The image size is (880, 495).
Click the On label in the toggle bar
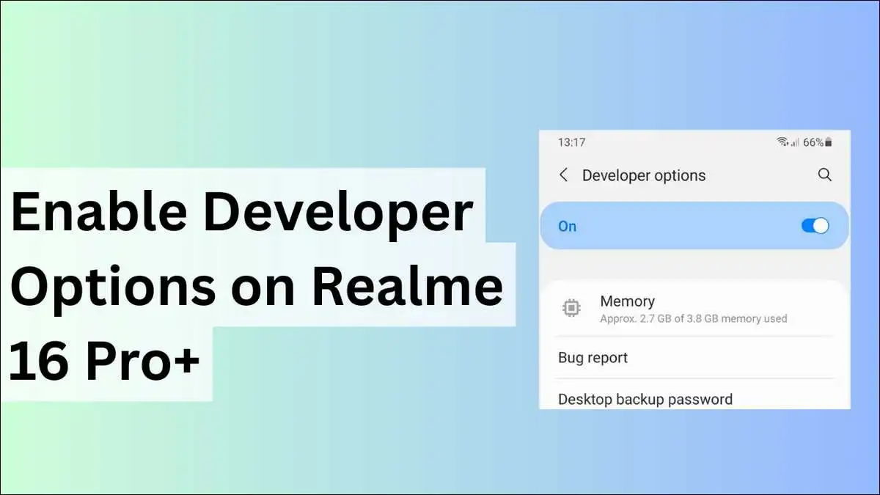click(x=568, y=226)
